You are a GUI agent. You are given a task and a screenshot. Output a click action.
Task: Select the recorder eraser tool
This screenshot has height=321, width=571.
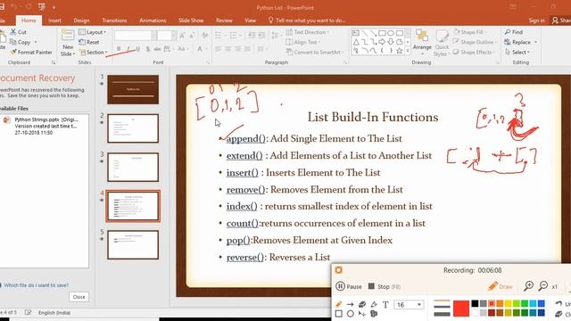point(361,304)
